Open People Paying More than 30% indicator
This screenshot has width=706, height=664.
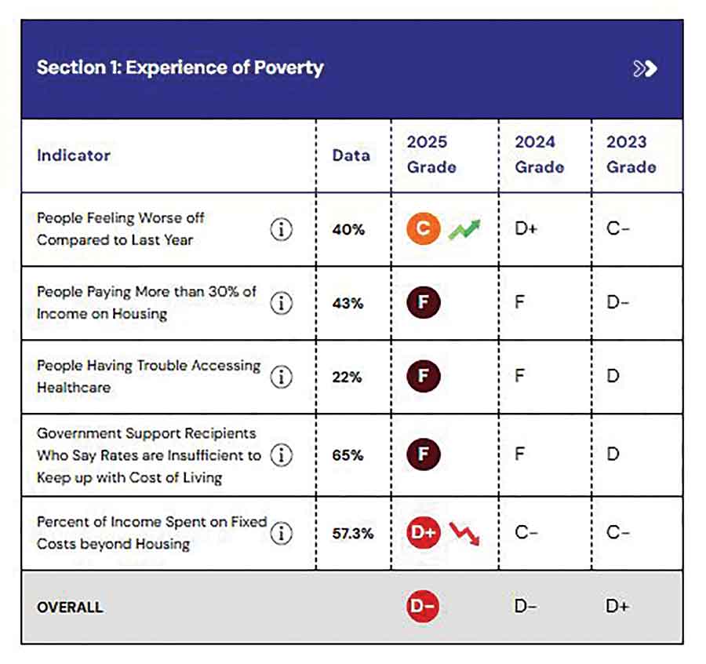tap(147, 302)
